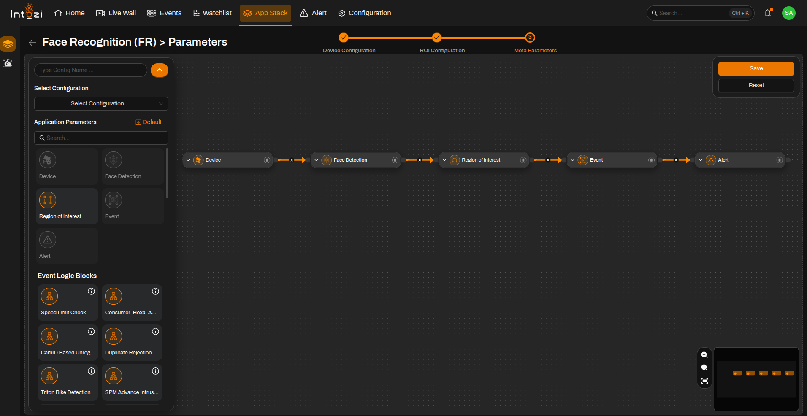Click the zoom out magnifier icon
The width and height of the screenshot is (807, 416).
704,368
